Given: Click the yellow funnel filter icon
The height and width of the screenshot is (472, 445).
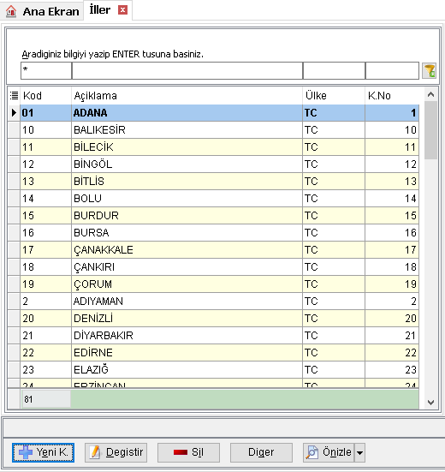Looking at the screenshot, I should point(429,71).
